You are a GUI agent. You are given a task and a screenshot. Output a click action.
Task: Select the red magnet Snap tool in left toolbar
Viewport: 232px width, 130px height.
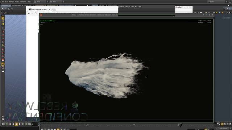coord(3,60)
